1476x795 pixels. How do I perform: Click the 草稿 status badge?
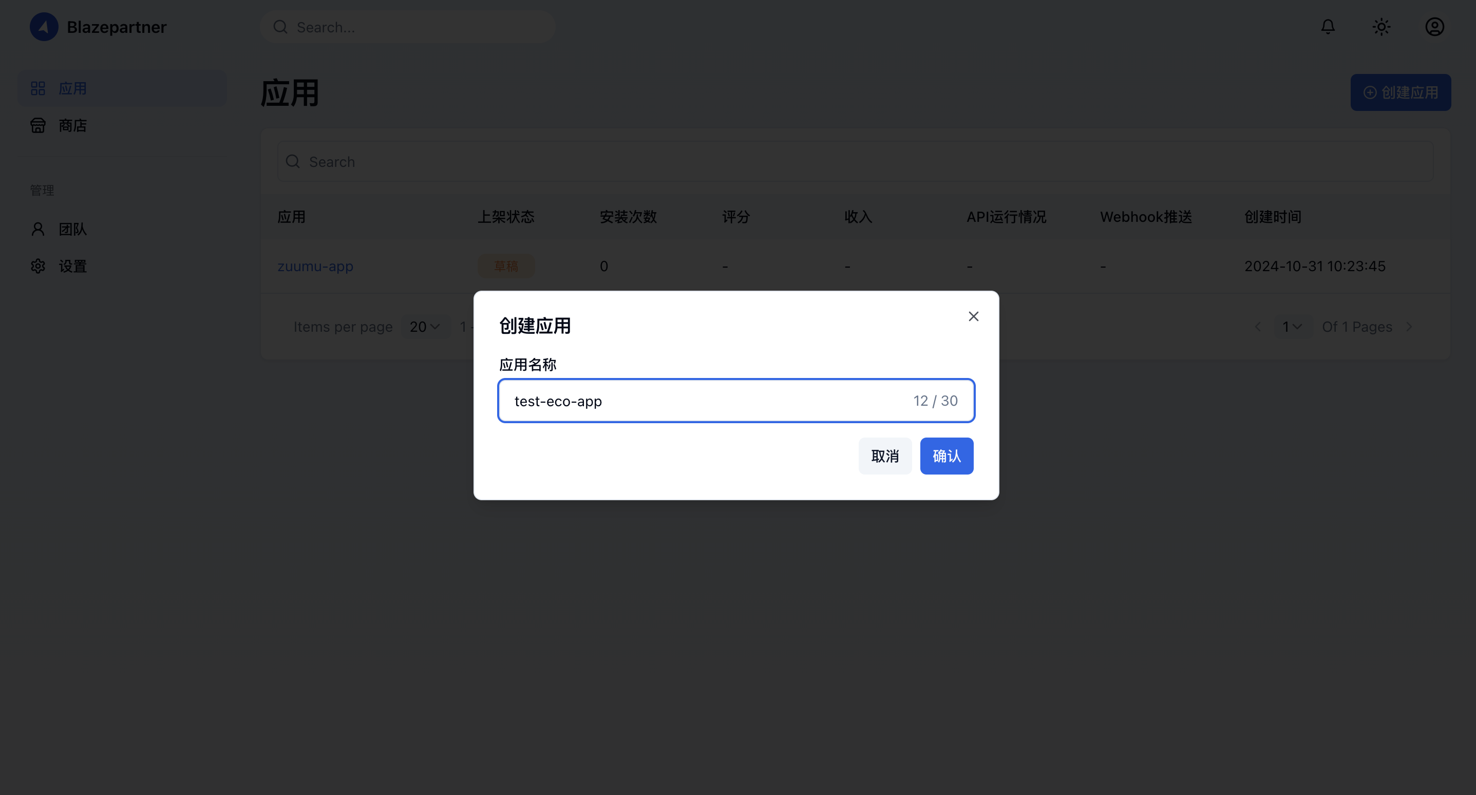pos(506,266)
